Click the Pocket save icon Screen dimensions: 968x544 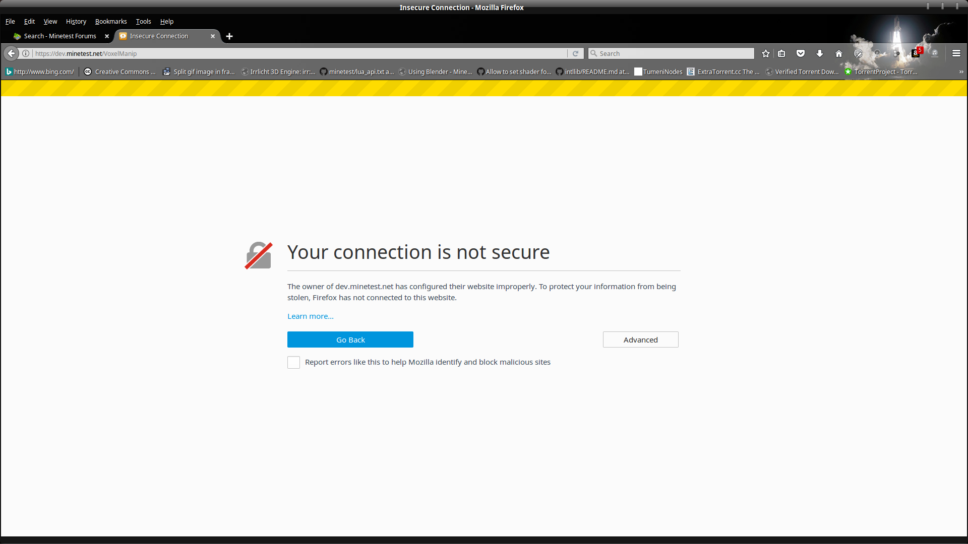[x=801, y=53]
